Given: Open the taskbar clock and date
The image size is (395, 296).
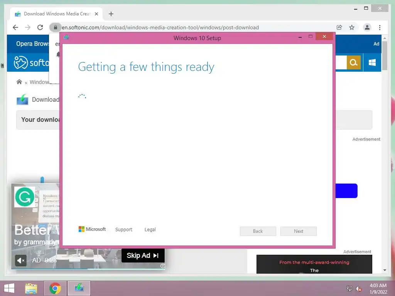Looking at the screenshot, I should [x=378, y=289].
